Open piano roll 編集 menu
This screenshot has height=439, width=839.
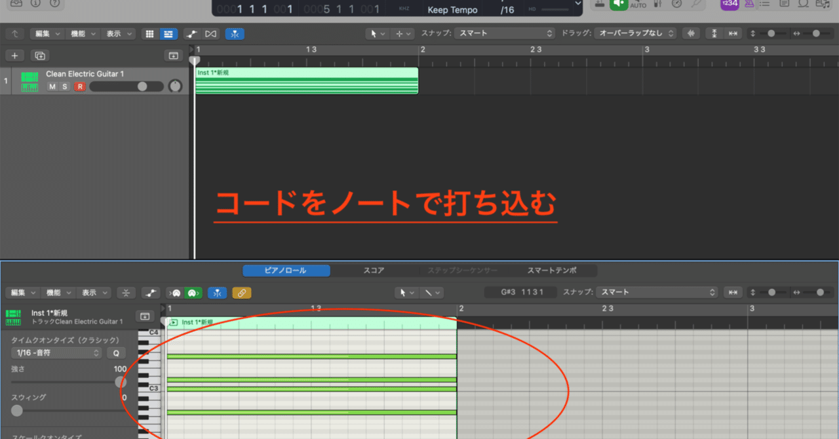(x=22, y=293)
